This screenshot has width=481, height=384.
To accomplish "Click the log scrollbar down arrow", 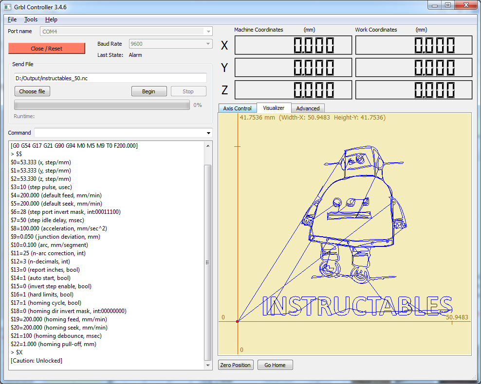I will point(208,366).
